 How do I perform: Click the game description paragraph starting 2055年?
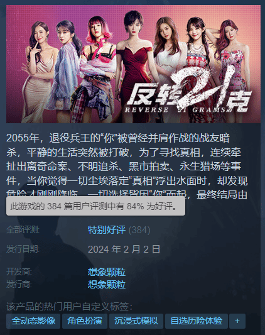[x=127, y=166]
